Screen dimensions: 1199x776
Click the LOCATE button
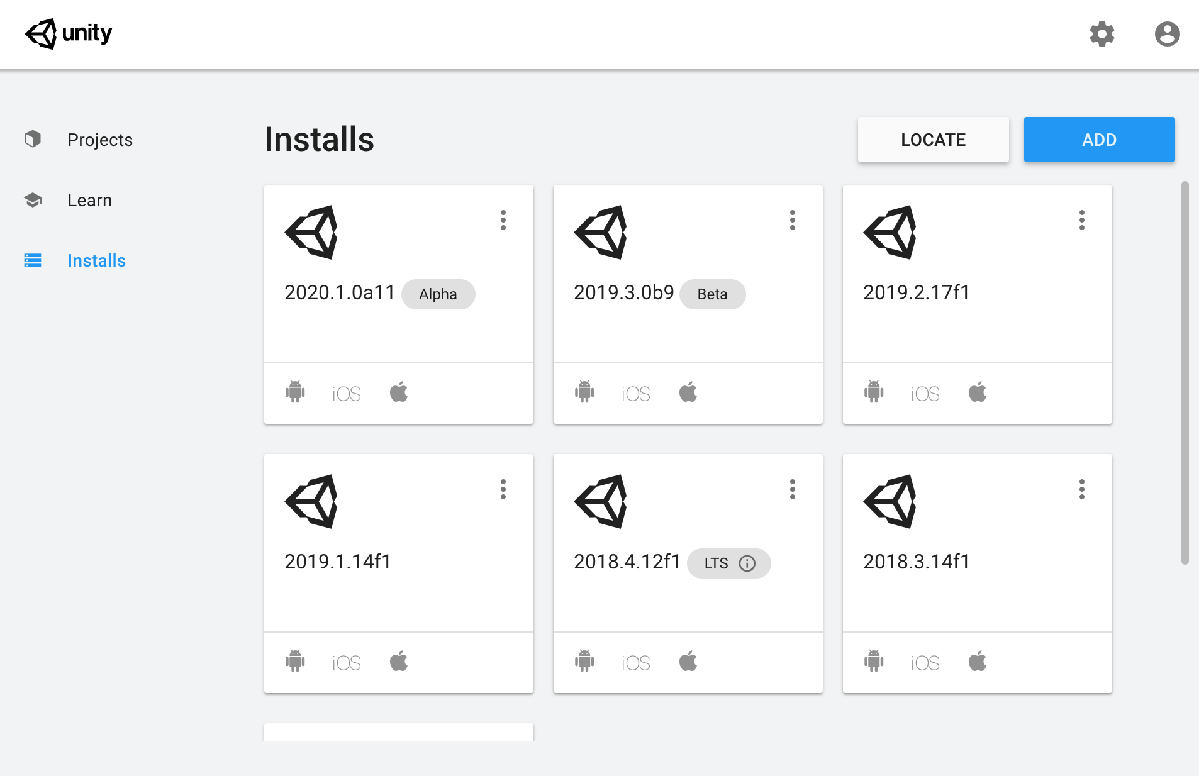tap(933, 139)
